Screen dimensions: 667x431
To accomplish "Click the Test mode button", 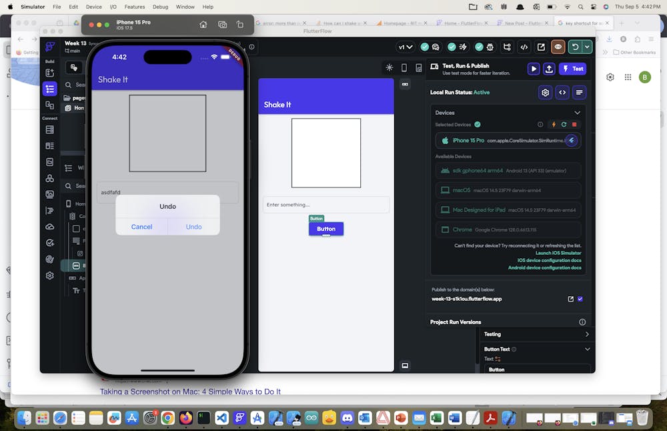I will (573, 69).
